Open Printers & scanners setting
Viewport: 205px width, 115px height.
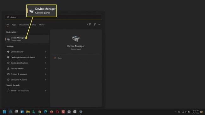[x=27, y=74]
